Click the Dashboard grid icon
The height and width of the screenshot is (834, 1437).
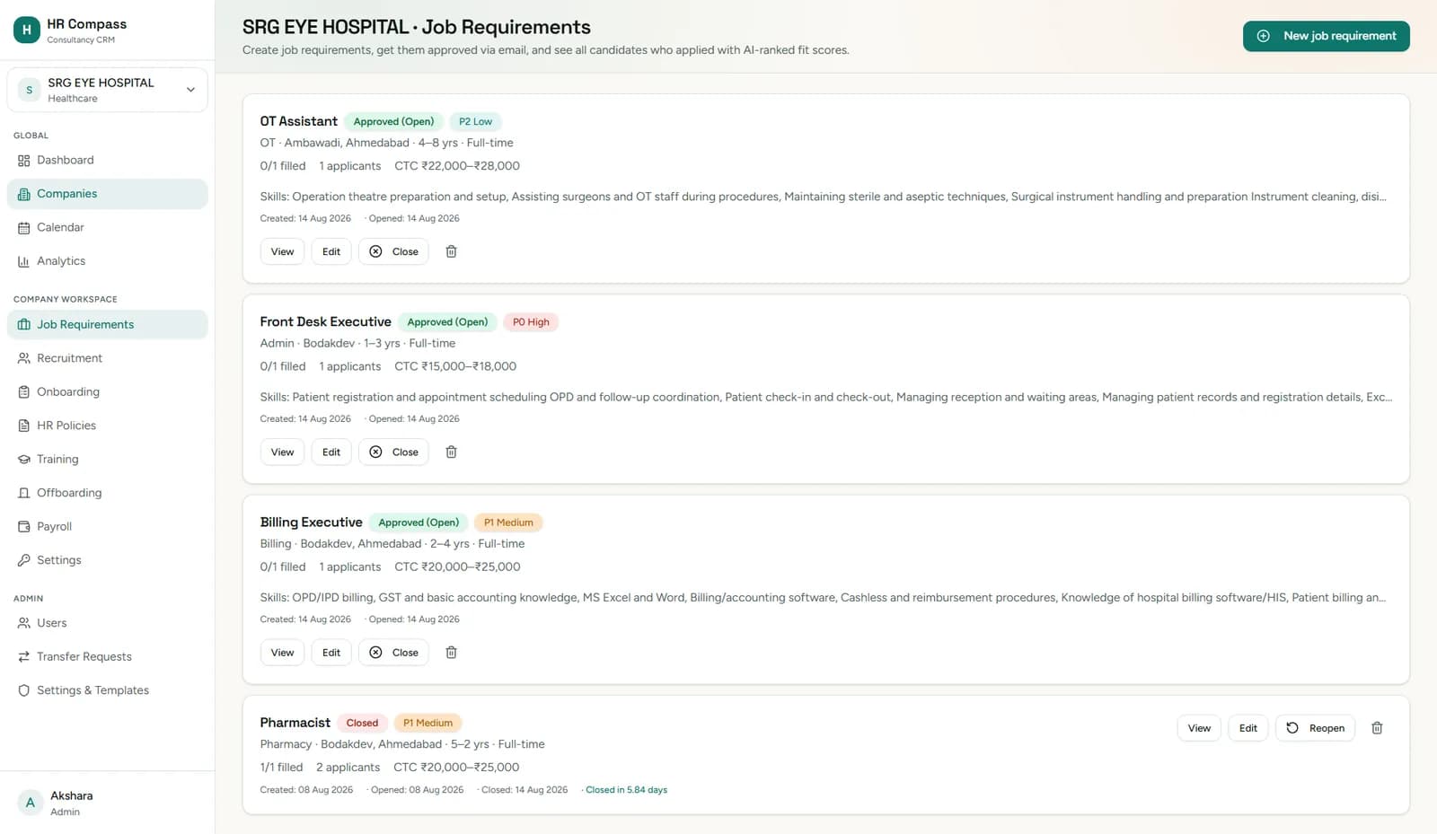point(24,161)
